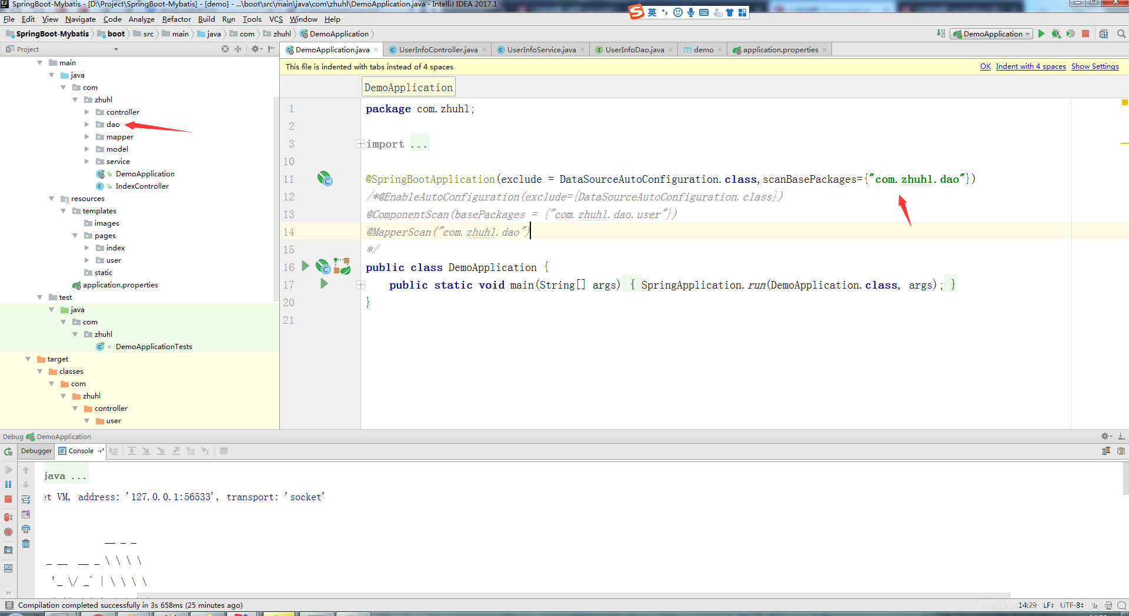Screen dimensions: 1129x616
Task: Collapse the templates folder
Action: pyautogui.click(x=64, y=210)
